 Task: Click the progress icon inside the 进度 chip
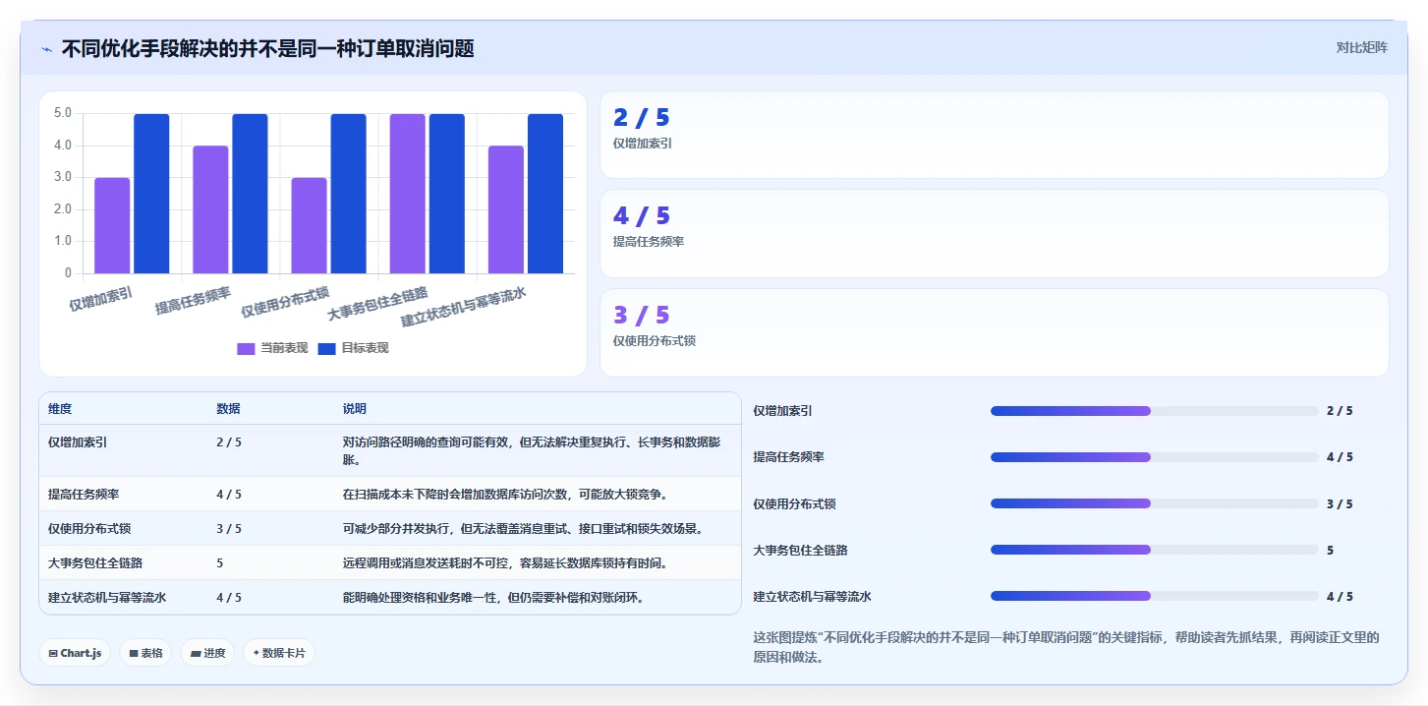tap(195, 653)
